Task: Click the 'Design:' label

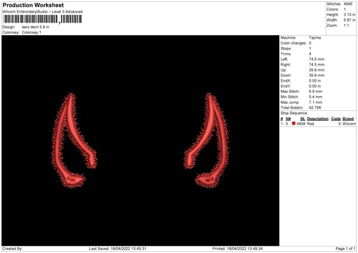Action: coord(9,27)
